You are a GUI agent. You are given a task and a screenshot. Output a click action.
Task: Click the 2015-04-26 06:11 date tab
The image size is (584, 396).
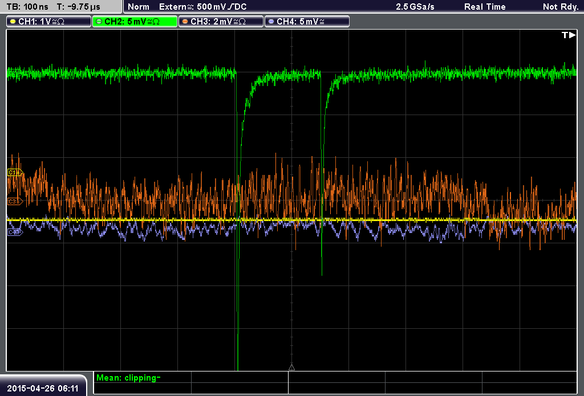pos(43,388)
